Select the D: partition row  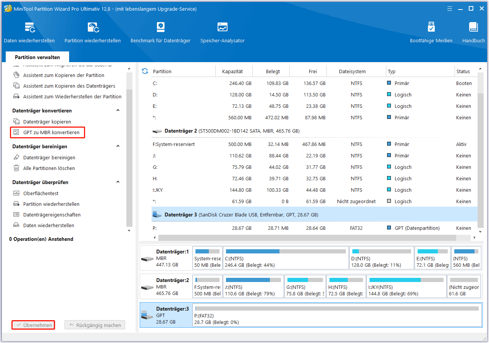pyautogui.click(x=315, y=95)
